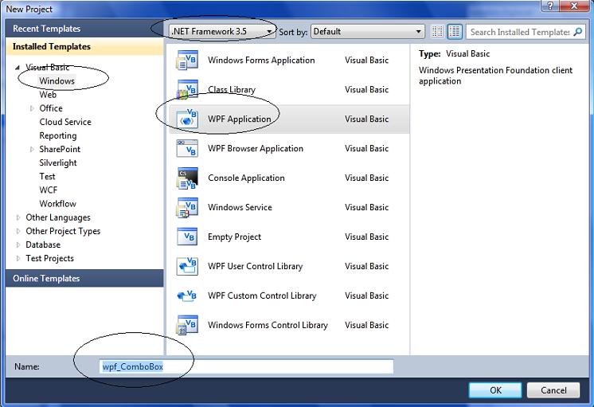Switch to small icons view
Viewport: 594px width, 407px height.
click(x=438, y=32)
